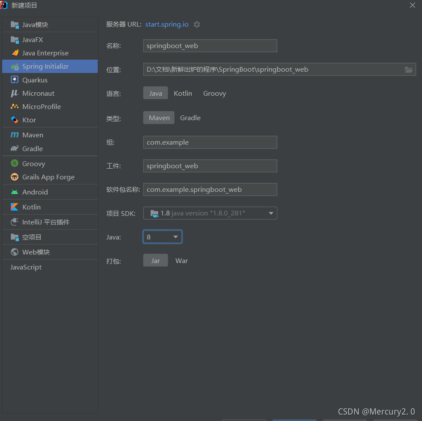Click the Android robot icon
The image size is (422, 421).
[x=15, y=192]
